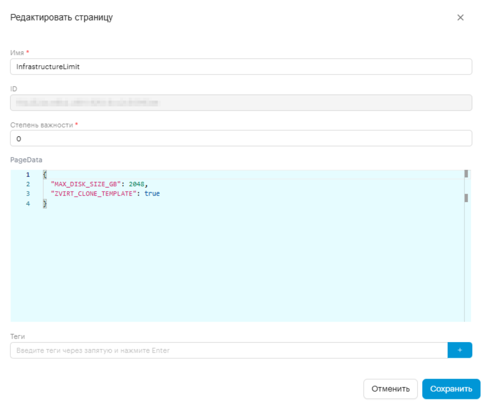This screenshot has height=402, width=482.
Task: Click line number 3 in gutter
Action: [28, 194]
